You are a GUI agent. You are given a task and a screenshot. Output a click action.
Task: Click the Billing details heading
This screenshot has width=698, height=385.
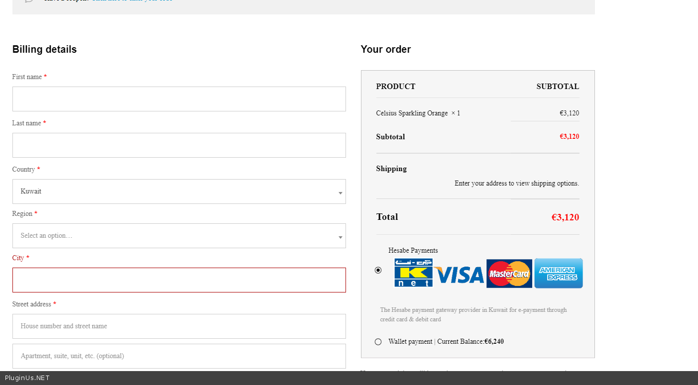pyautogui.click(x=44, y=49)
